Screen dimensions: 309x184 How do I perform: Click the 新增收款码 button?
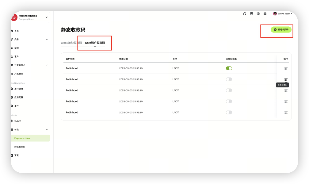[281, 30]
